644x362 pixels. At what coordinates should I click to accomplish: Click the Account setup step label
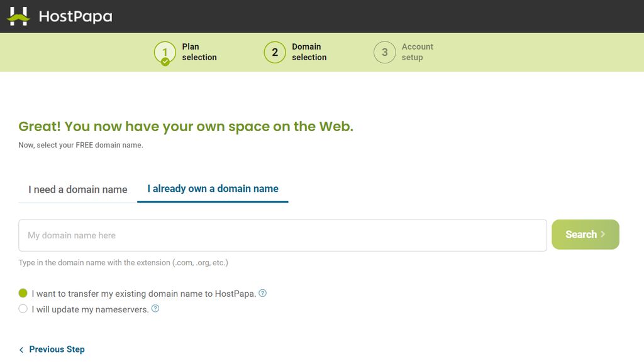point(417,52)
